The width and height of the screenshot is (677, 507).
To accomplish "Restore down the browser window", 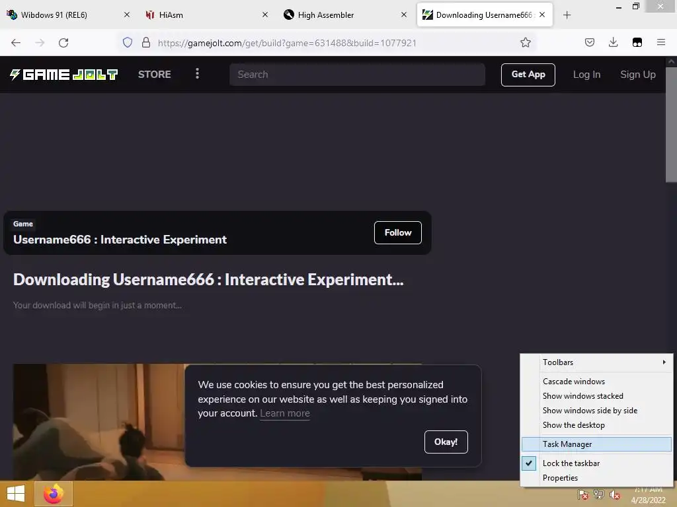I will pos(635,7).
